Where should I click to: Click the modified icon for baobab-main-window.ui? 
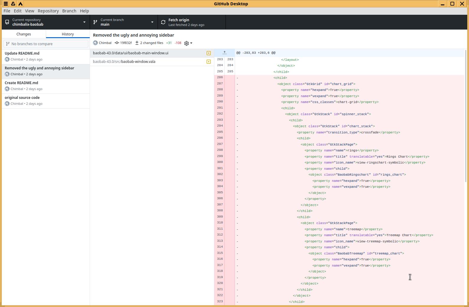coord(209,53)
